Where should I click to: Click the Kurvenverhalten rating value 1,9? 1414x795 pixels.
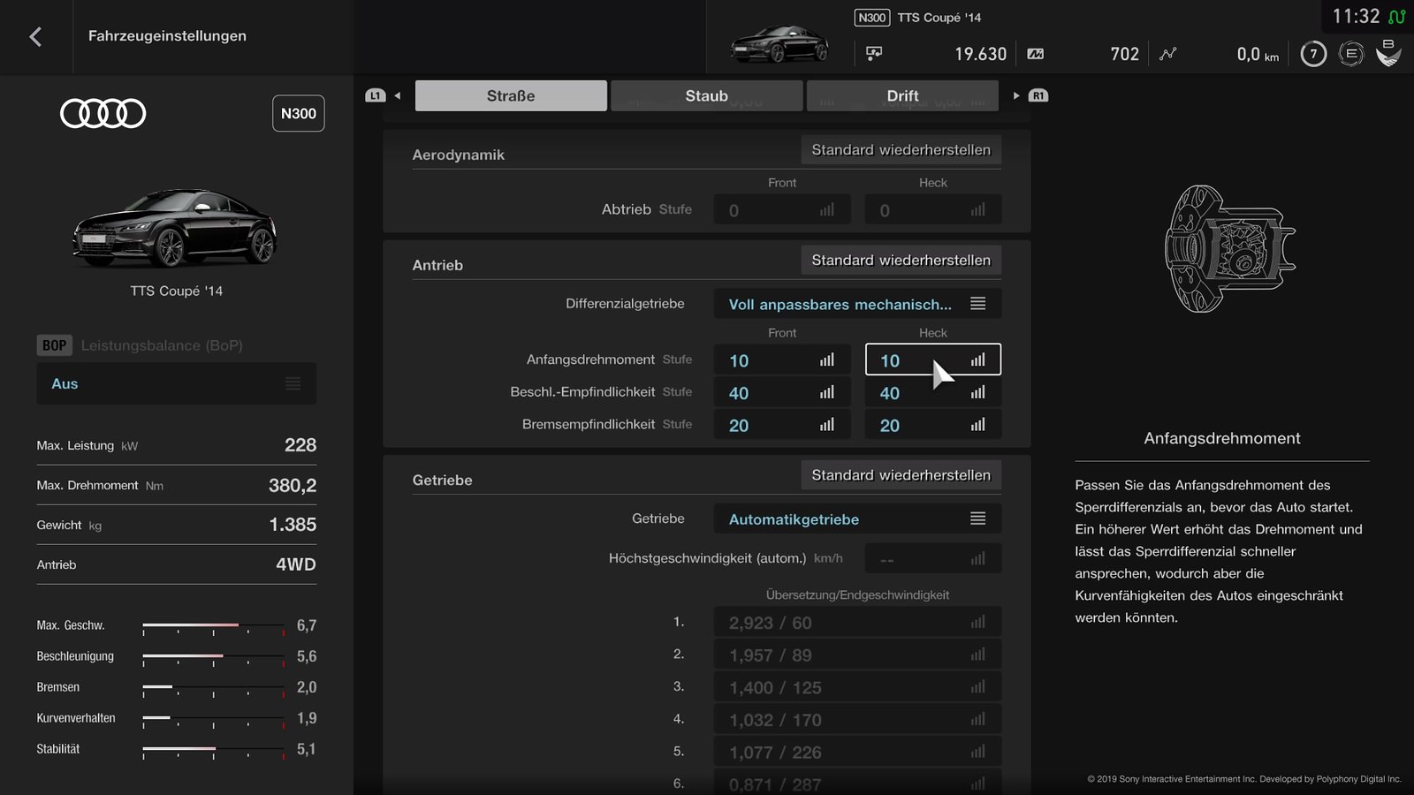click(307, 718)
